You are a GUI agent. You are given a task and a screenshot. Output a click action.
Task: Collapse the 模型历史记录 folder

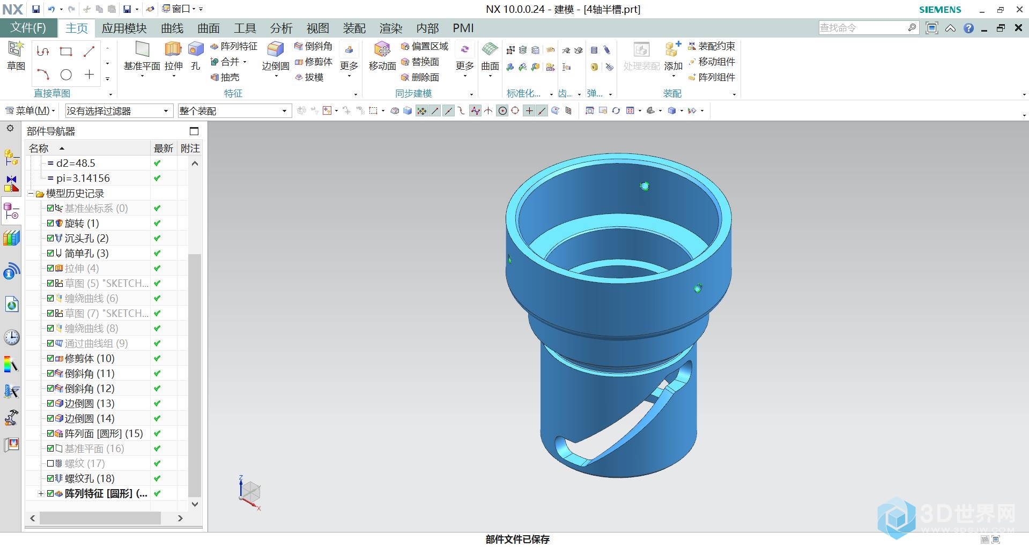point(31,193)
